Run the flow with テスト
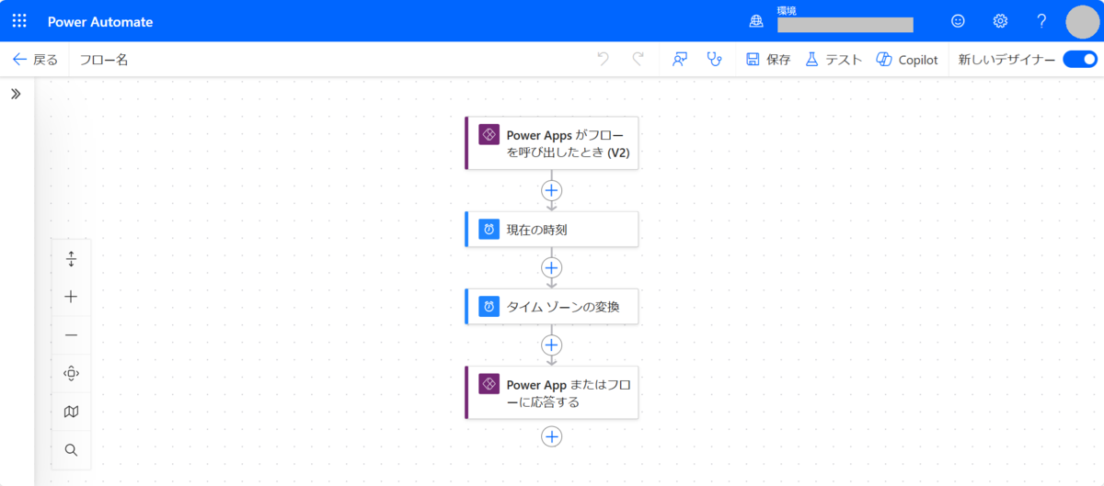The width and height of the screenshot is (1104, 486). point(834,60)
